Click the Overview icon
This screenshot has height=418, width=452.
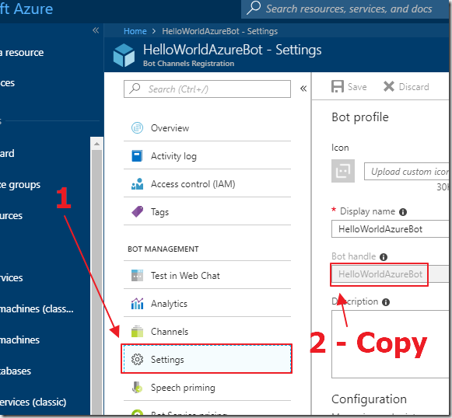click(x=137, y=128)
